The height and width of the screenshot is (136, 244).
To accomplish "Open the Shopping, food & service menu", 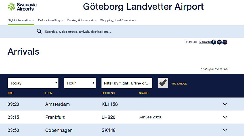I will 118,20.
